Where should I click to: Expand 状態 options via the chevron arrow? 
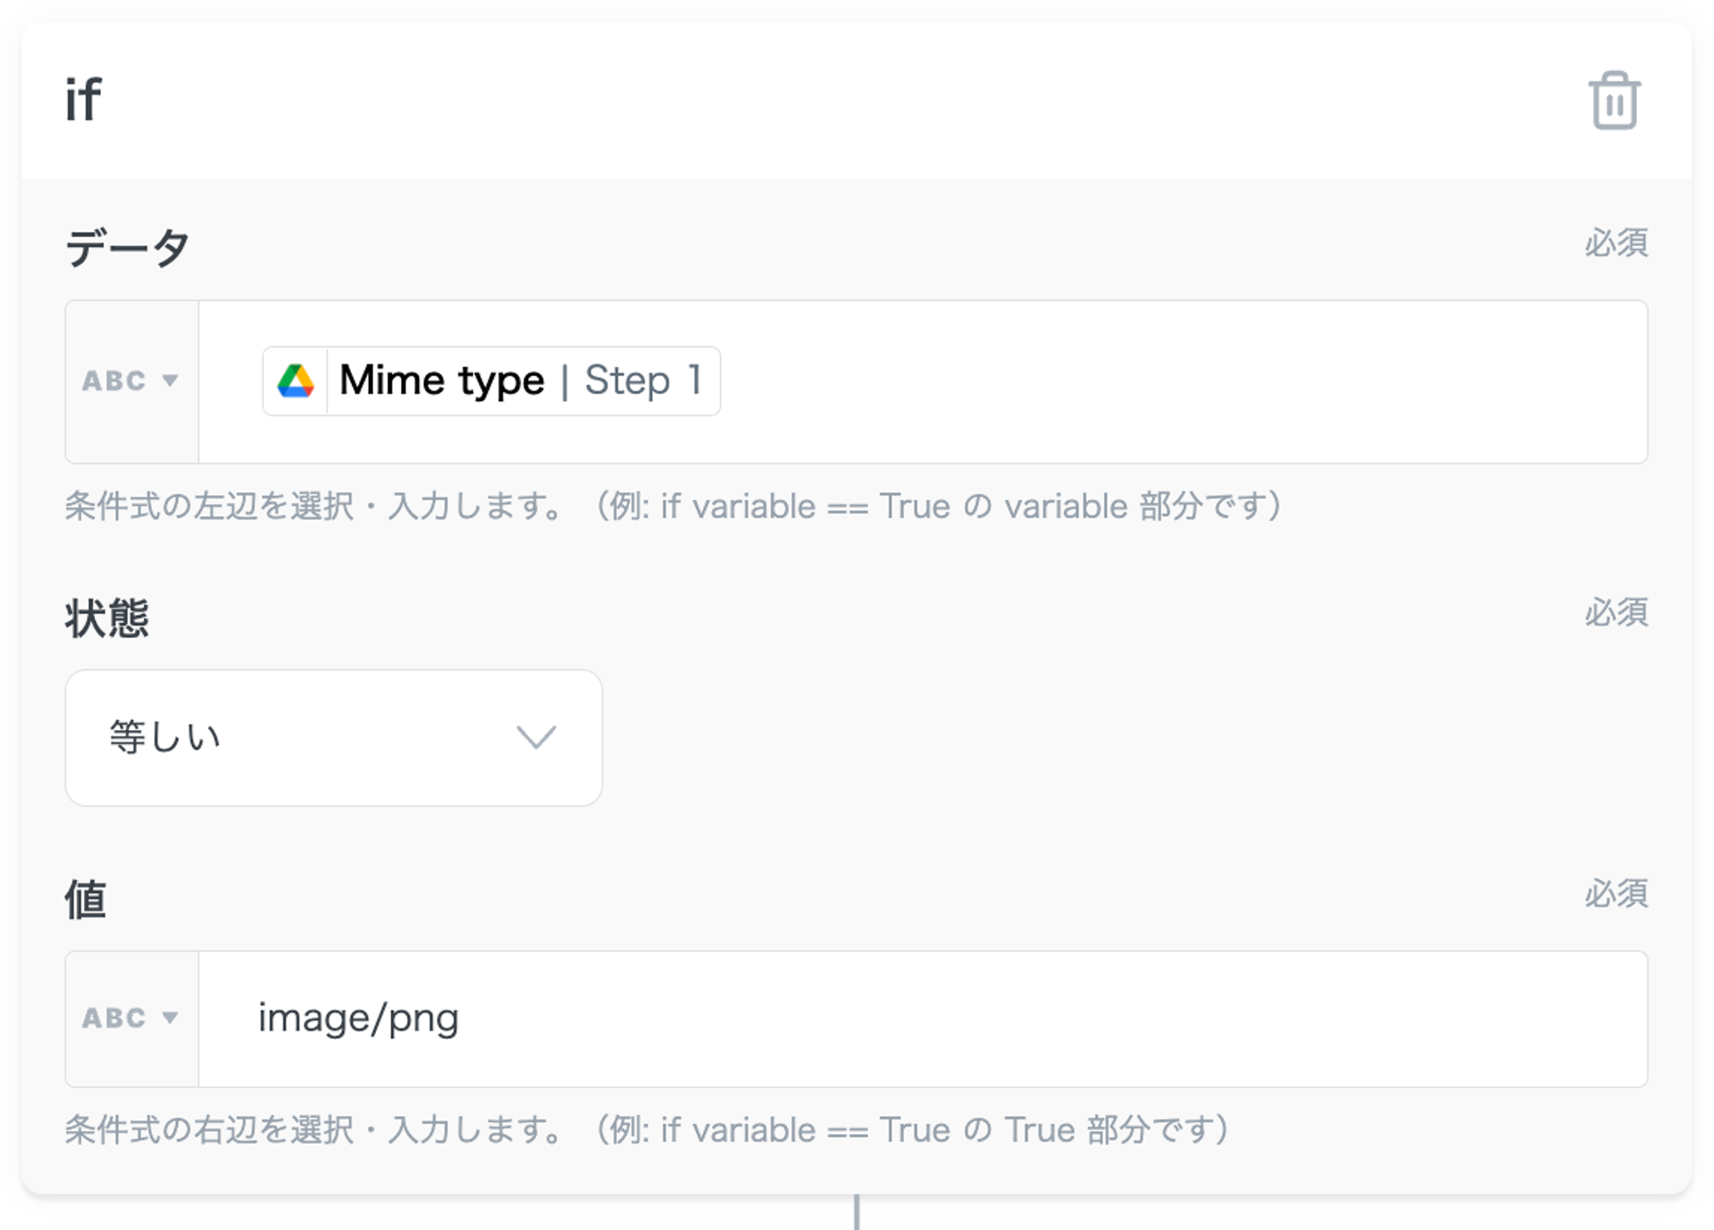[x=536, y=737]
